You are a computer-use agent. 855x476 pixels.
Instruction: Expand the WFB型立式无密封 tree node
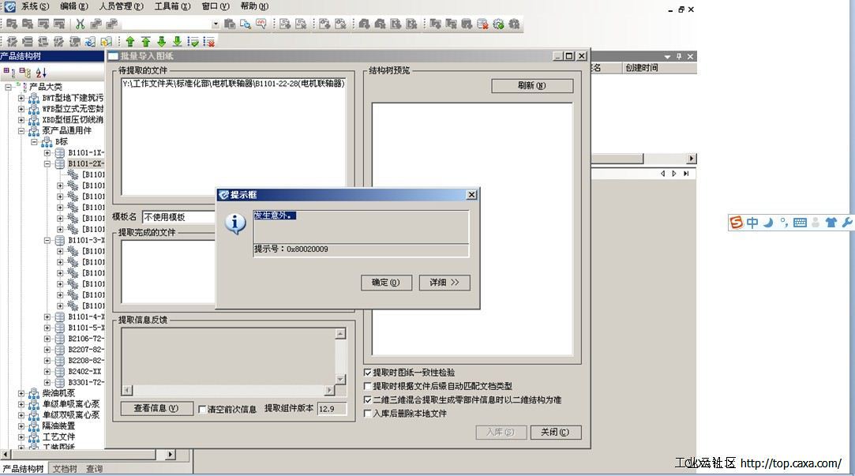coord(21,109)
